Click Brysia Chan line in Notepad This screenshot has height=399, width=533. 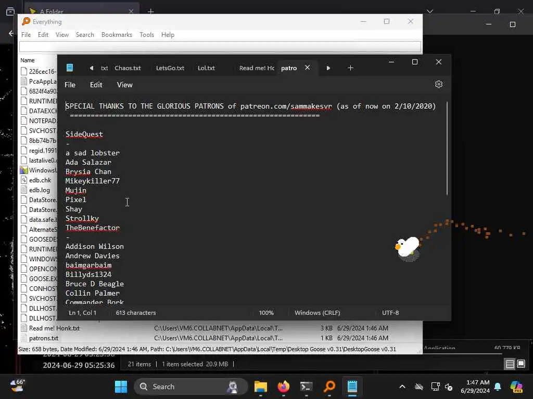88,171
